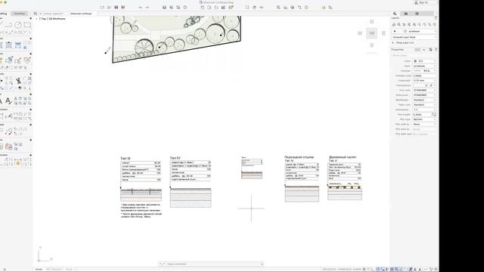
Task: Select the Circle drawing tool
Action: 18,25
